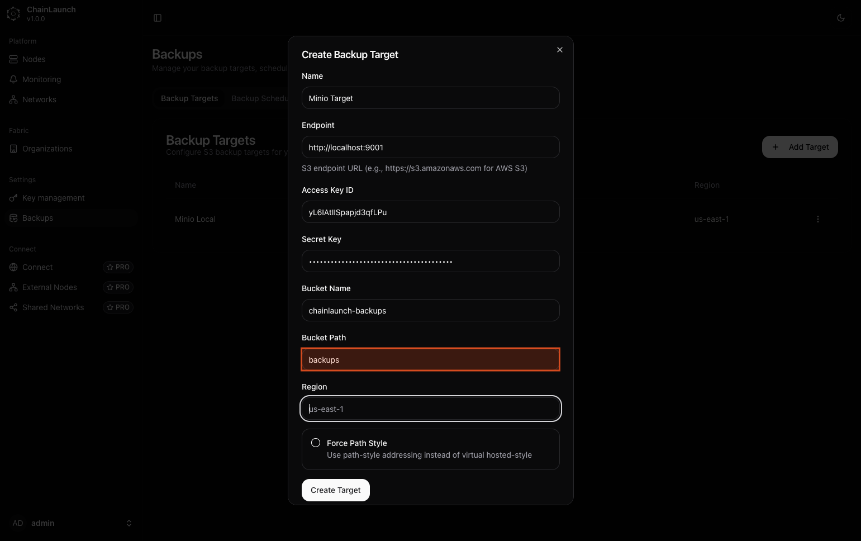The width and height of the screenshot is (861, 541).
Task: Toggle the sidebar collapse icon
Action: [158, 18]
